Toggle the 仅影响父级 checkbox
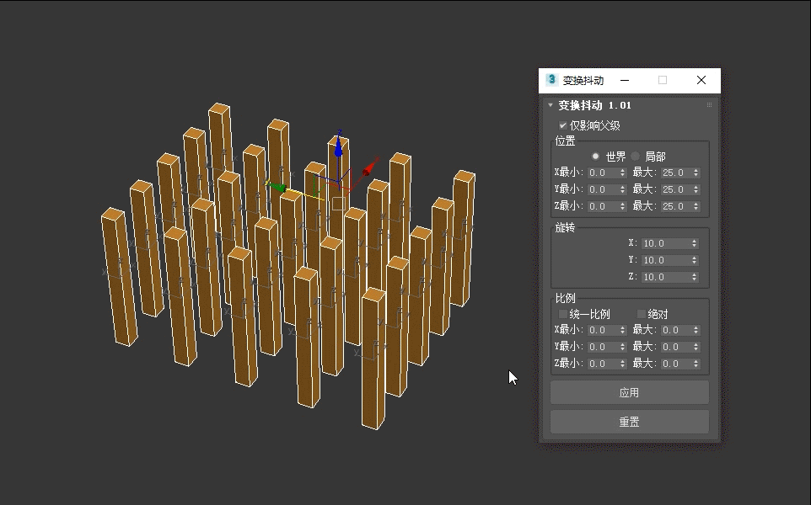Viewport: 811px width, 505px height. coord(563,125)
